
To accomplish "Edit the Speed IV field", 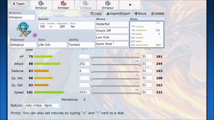I will tap(147, 92).
